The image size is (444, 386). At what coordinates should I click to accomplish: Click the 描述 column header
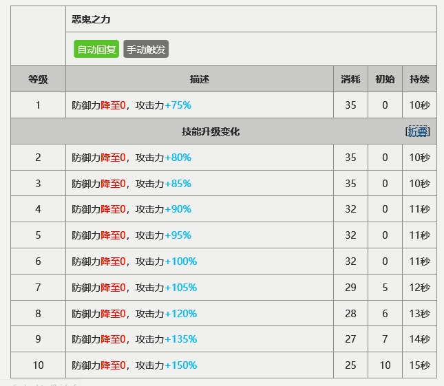coord(200,79)
